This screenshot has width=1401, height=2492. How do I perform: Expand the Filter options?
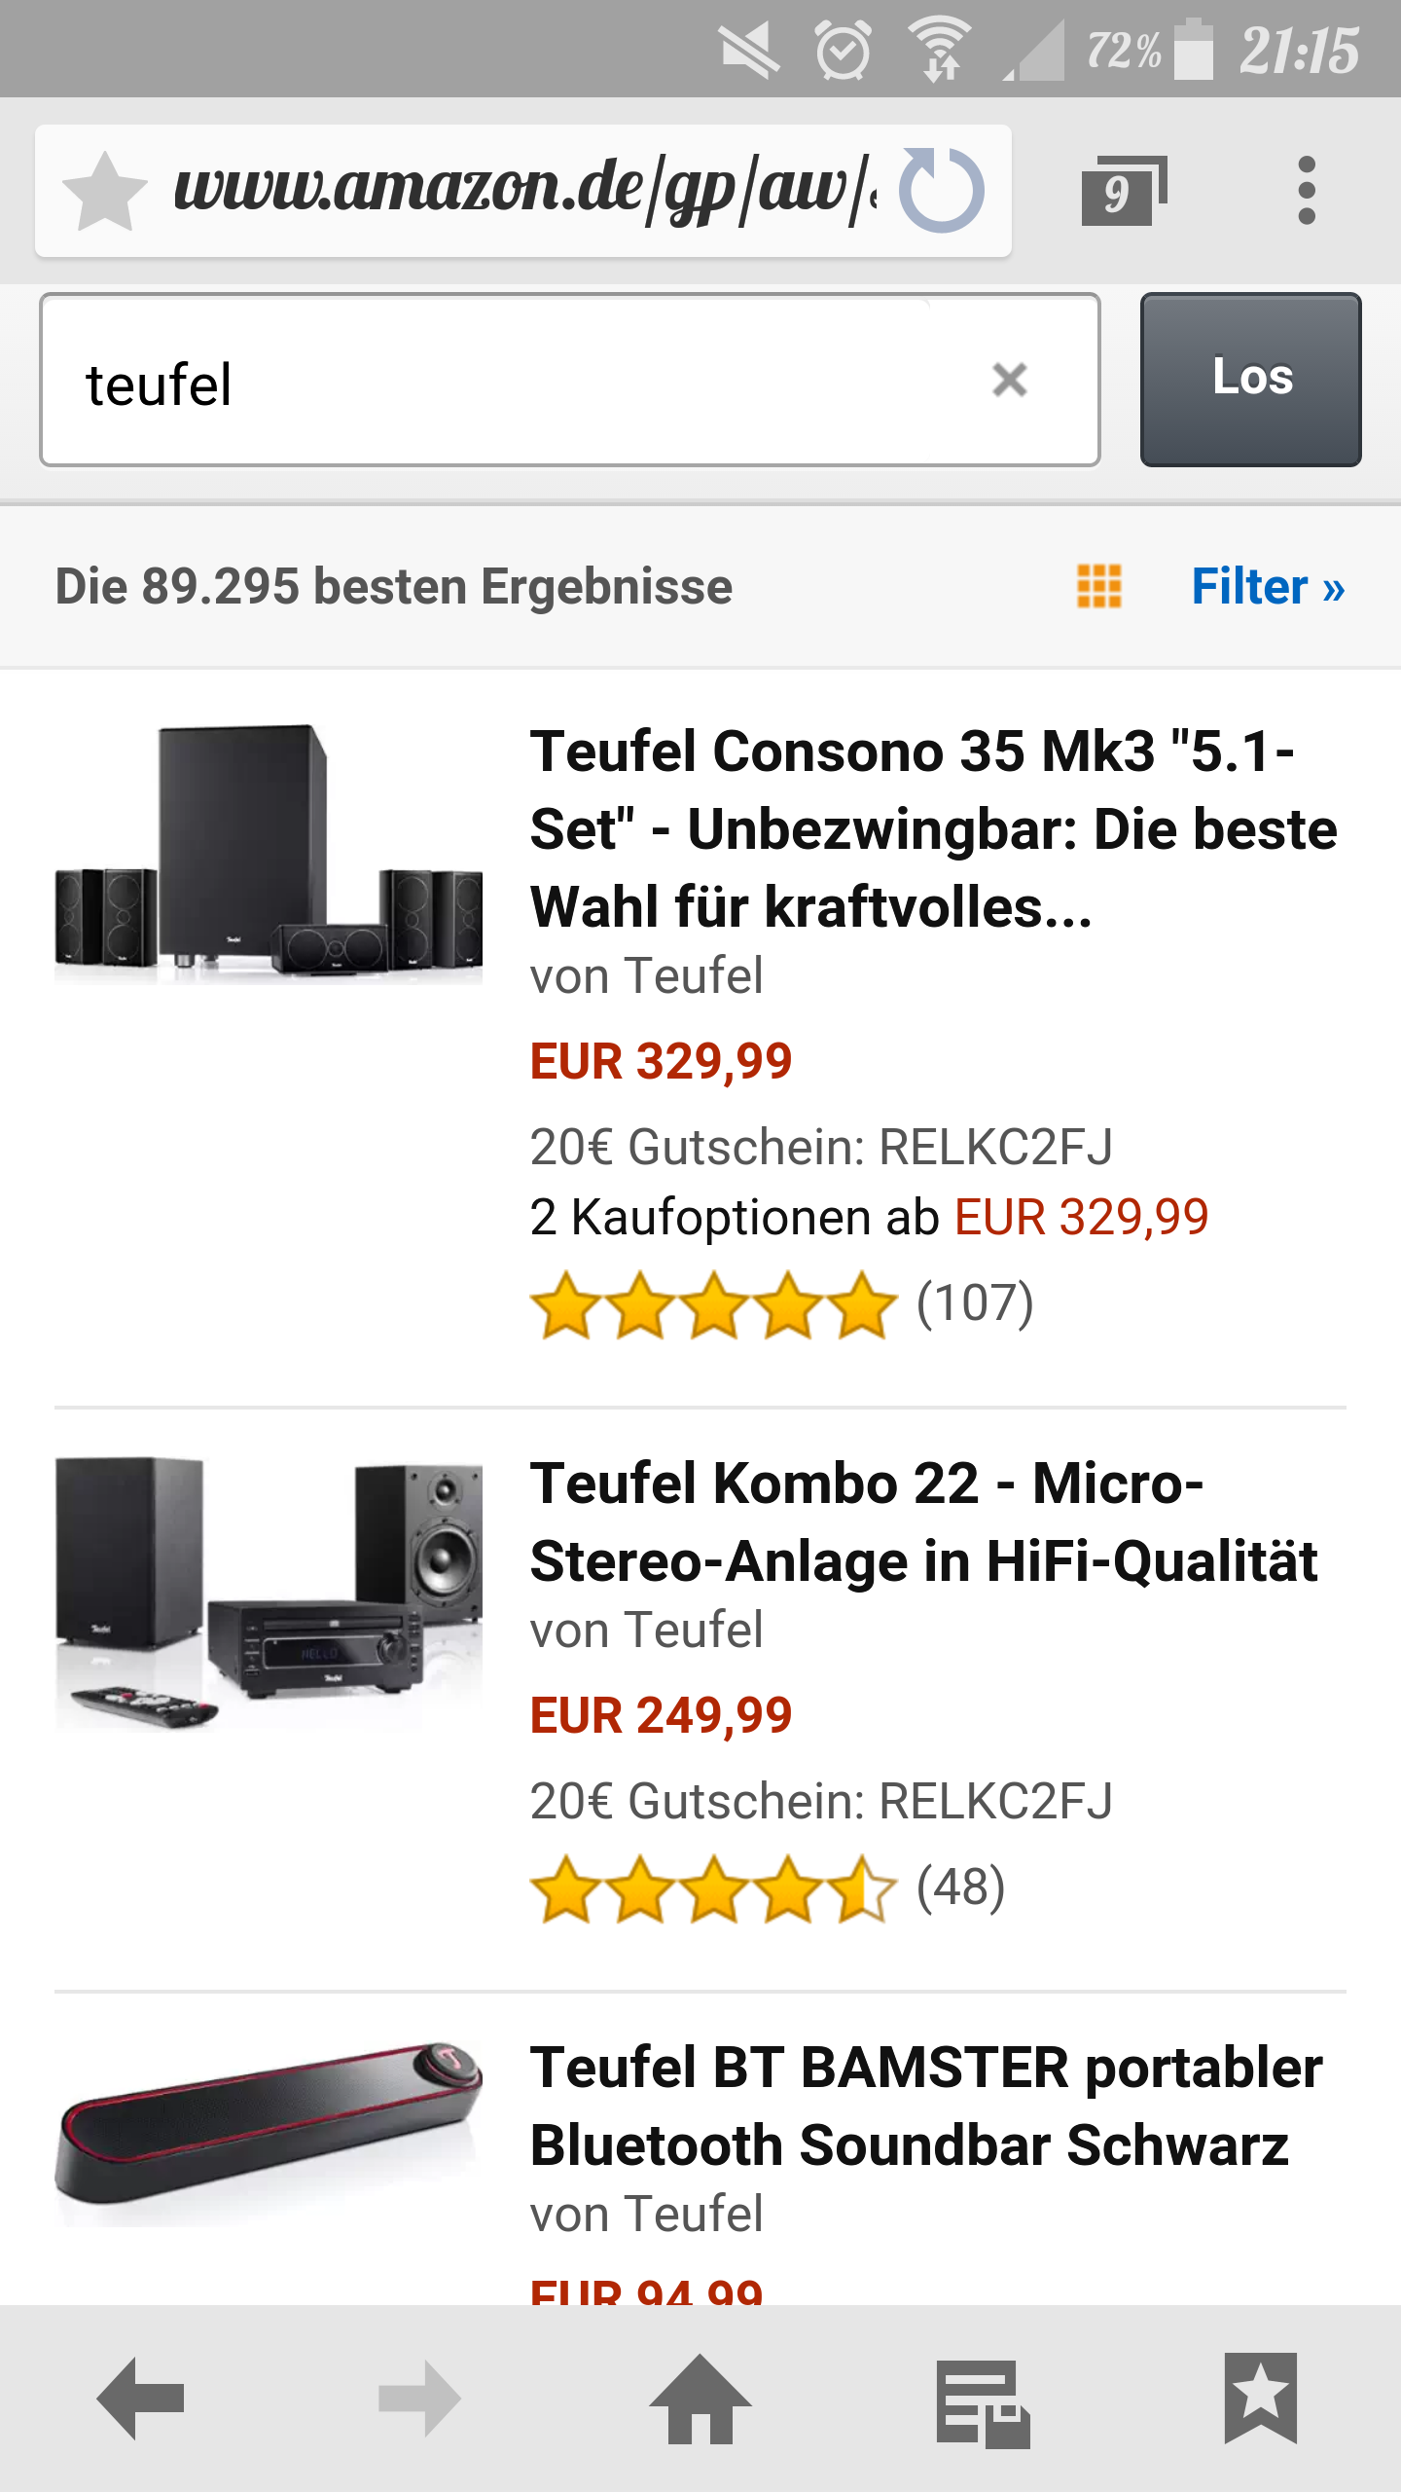click(1268, 586)
